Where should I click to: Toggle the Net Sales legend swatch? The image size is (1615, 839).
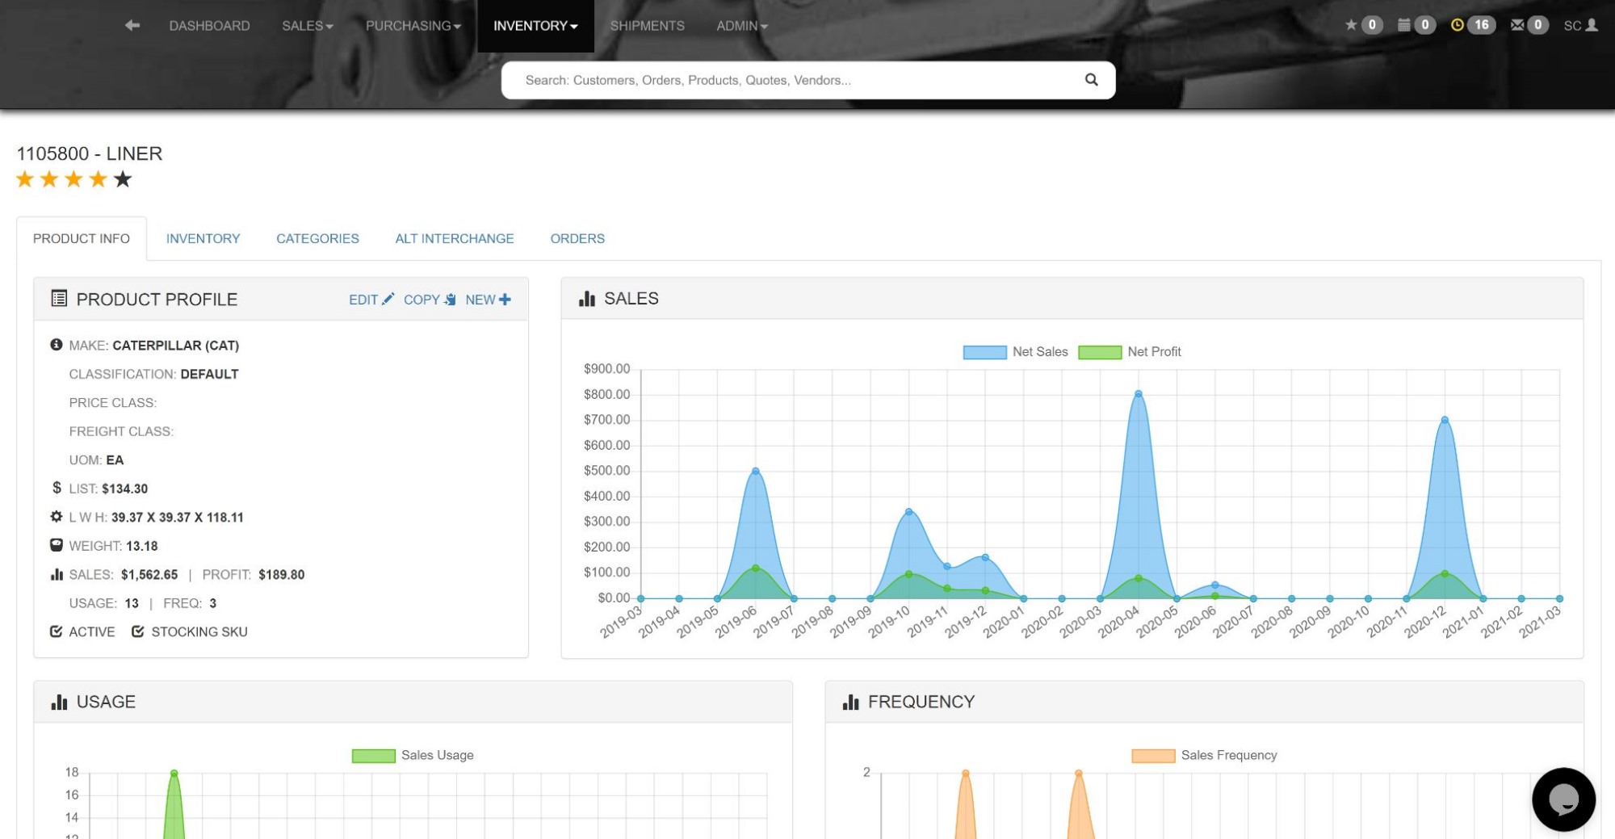pyautogui.click(x=984, y=352)
